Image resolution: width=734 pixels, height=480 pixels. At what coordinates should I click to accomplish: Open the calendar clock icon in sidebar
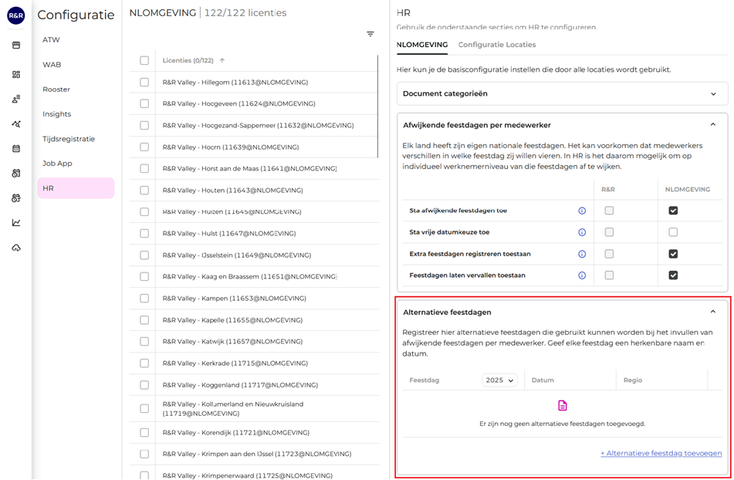[16, 174]
